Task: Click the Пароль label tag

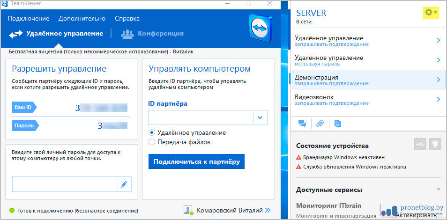Action: [x=25, y=125]
